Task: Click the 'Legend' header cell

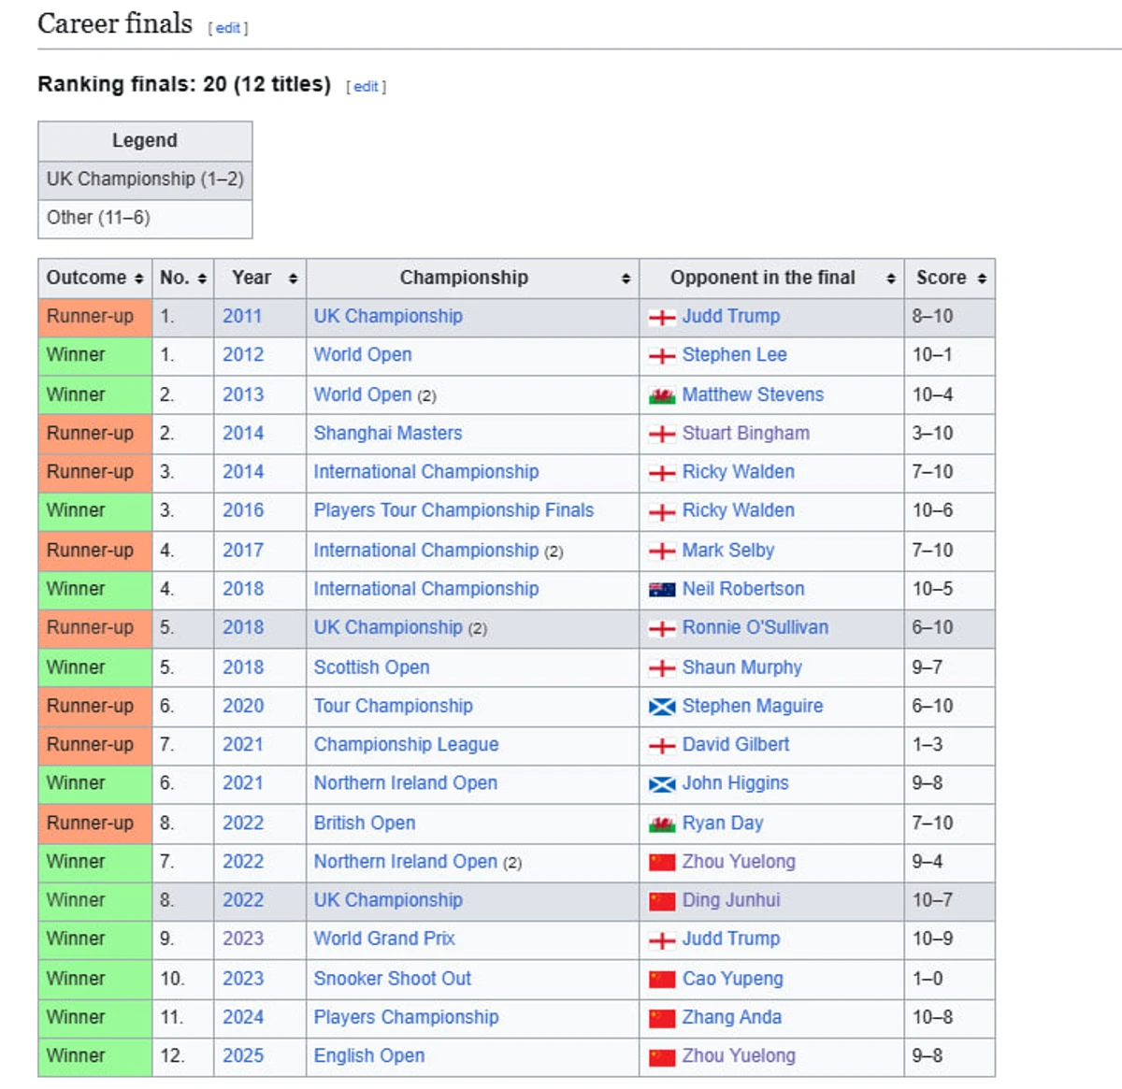Action: (145, 141)
